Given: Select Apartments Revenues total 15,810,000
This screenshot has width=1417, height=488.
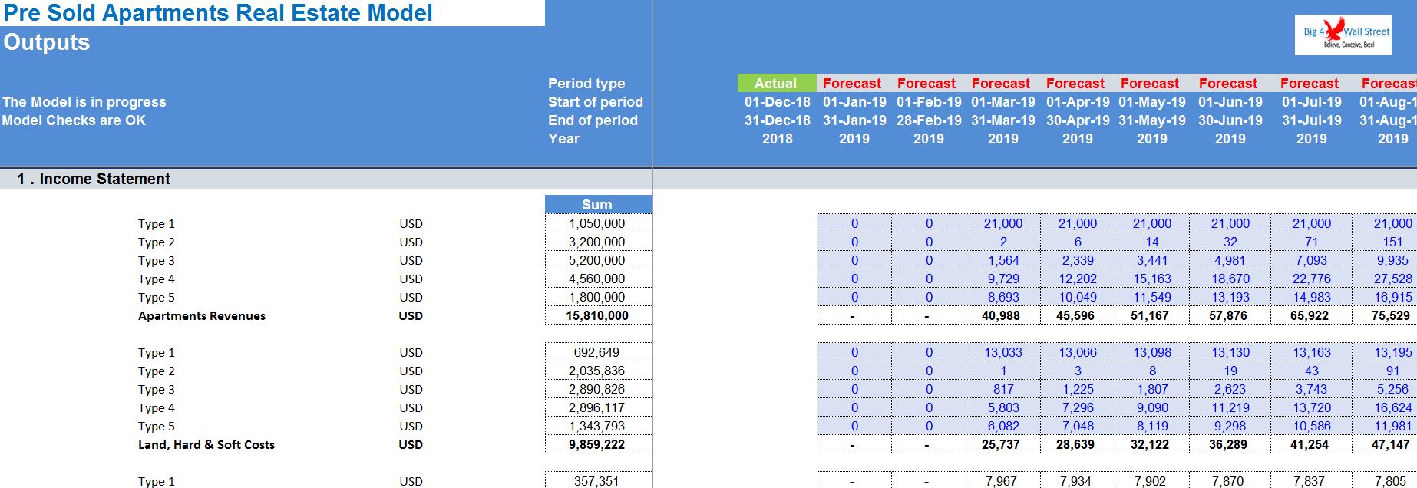Looking at the screenshot, I should click(x=598, y=315).
